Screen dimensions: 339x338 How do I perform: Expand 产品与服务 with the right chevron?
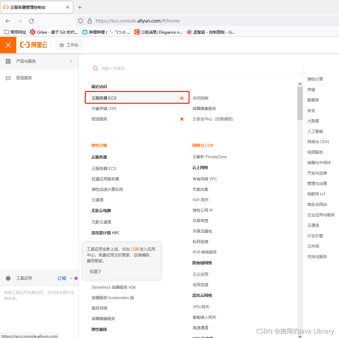(x=71, y=61)
